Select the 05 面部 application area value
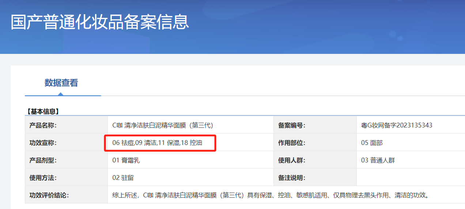465x209 pixels. 372,143
